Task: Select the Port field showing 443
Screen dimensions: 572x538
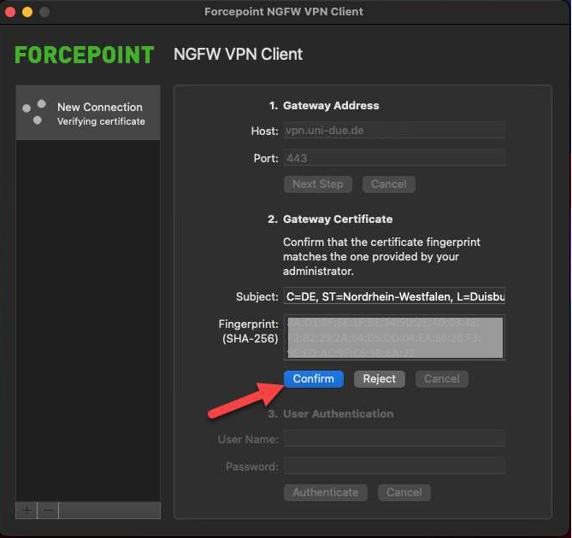Action: (x=394, y=158)
